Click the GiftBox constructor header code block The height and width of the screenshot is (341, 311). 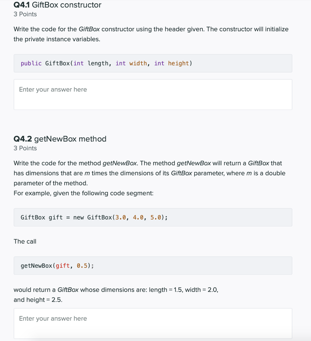click(153, 63)
